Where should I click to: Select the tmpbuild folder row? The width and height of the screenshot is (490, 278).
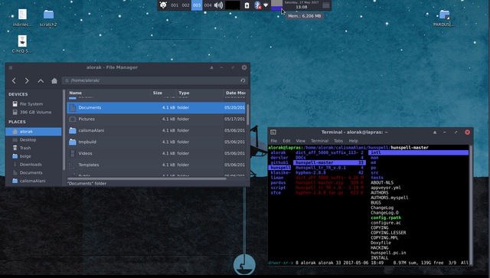pos(156,142)
